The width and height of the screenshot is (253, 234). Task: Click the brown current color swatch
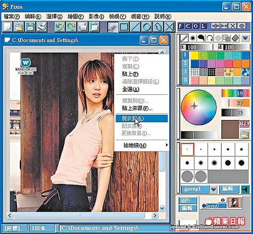(230, 129)
